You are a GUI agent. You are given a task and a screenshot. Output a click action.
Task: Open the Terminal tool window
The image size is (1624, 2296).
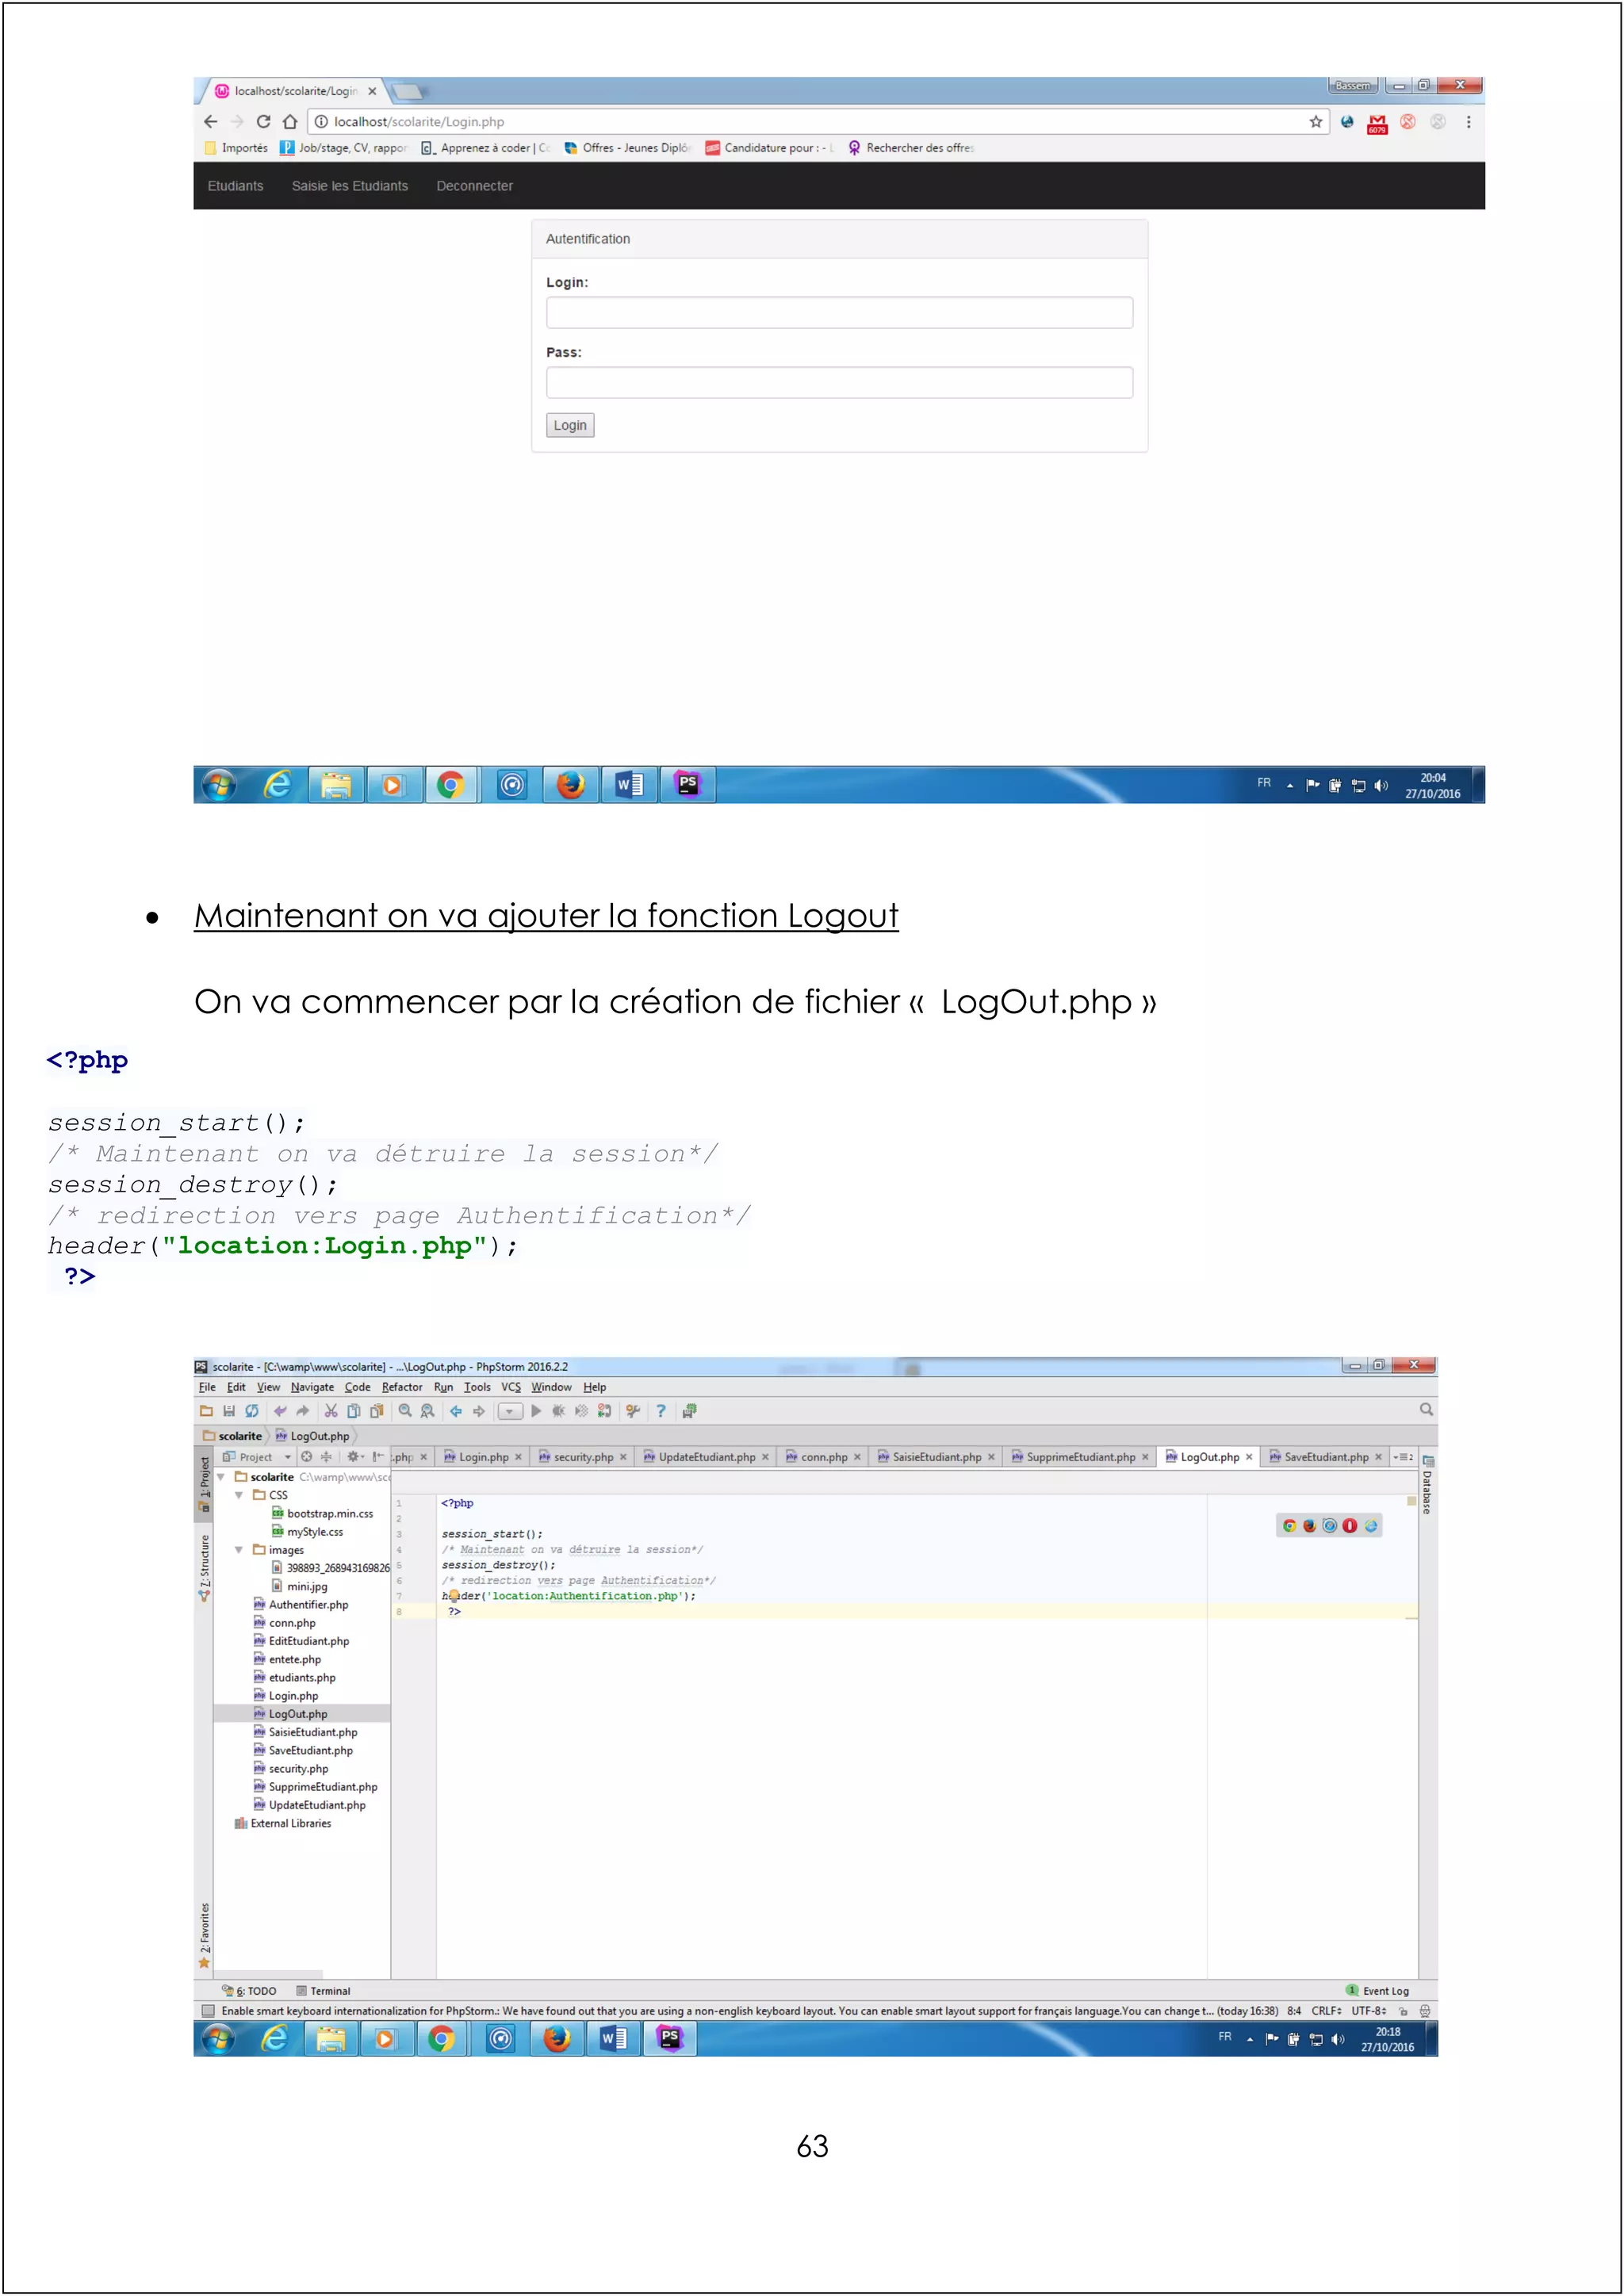323,1991
